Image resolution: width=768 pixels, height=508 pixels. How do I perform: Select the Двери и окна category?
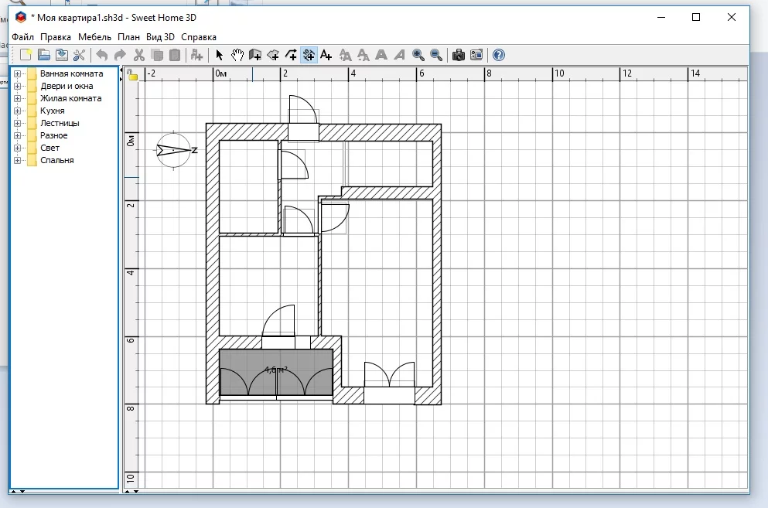[x=67, y=87]
